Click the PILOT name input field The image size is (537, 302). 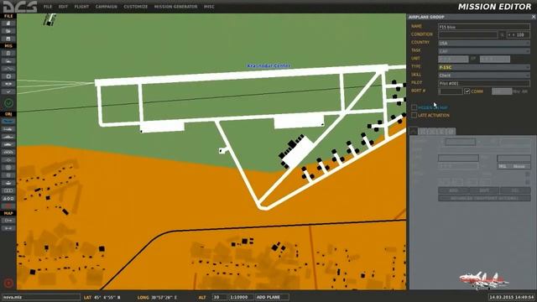click(484, 83)
